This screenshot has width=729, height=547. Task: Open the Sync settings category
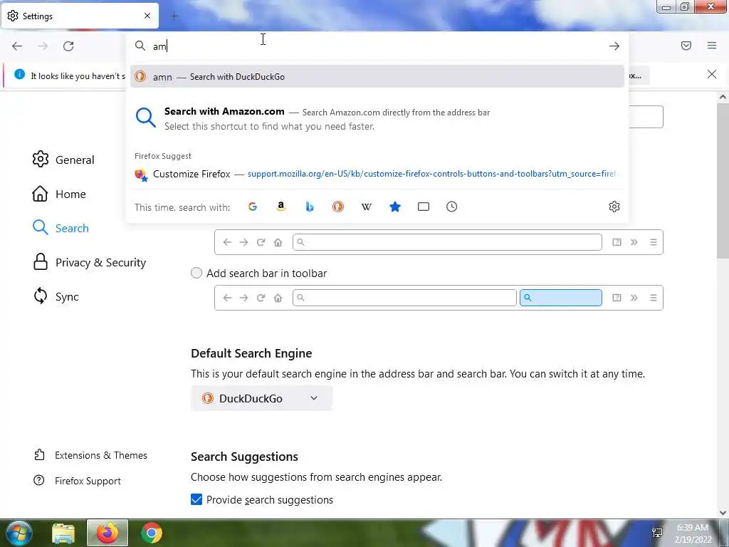click(56, 297)
